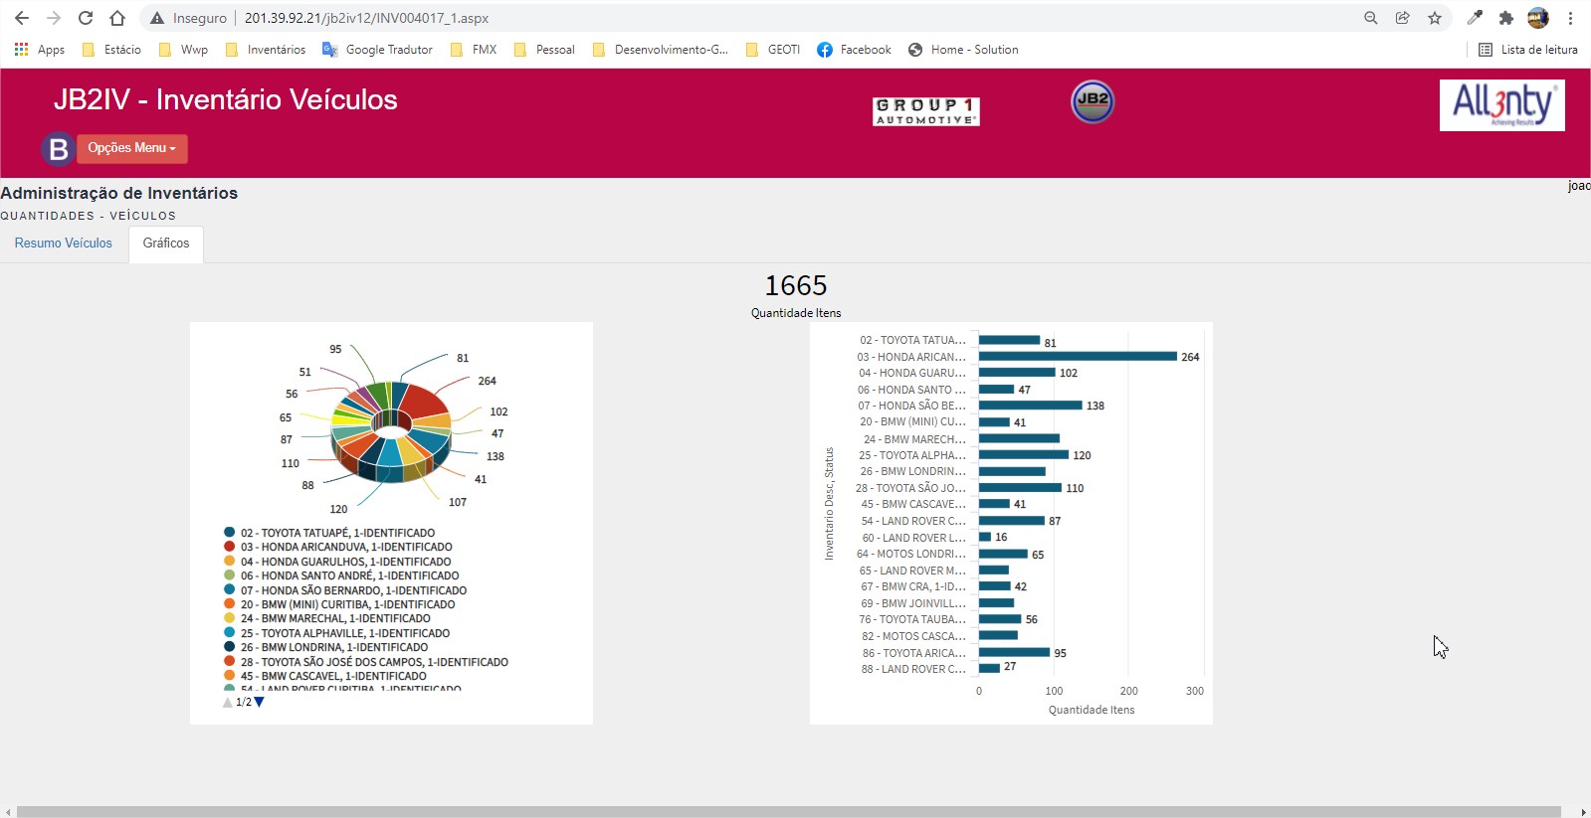
Task: Go to next legend page arrow
Action: tap(260, 702)
